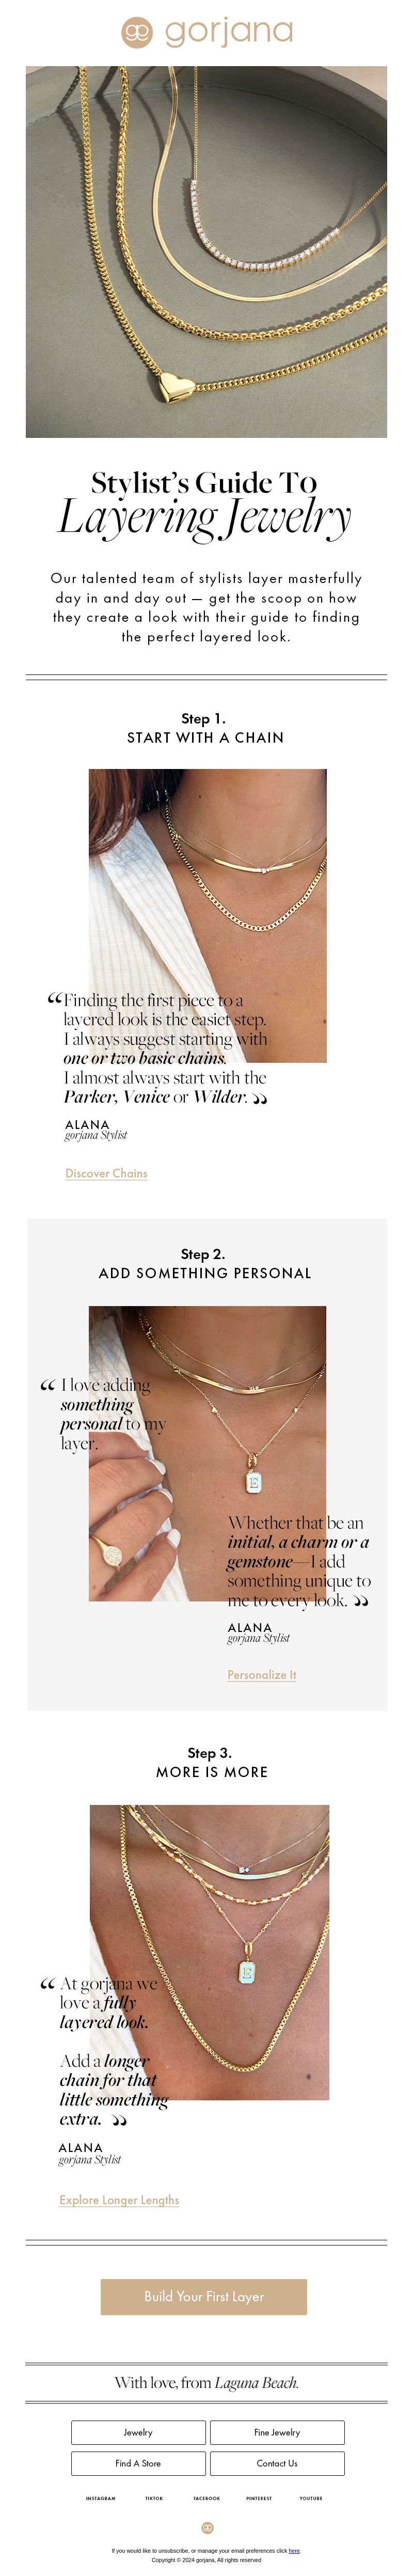Open the Step 2 initial pendant photo
The height and width of the screenshot is (2576, 413).
tap(208, 1453)
